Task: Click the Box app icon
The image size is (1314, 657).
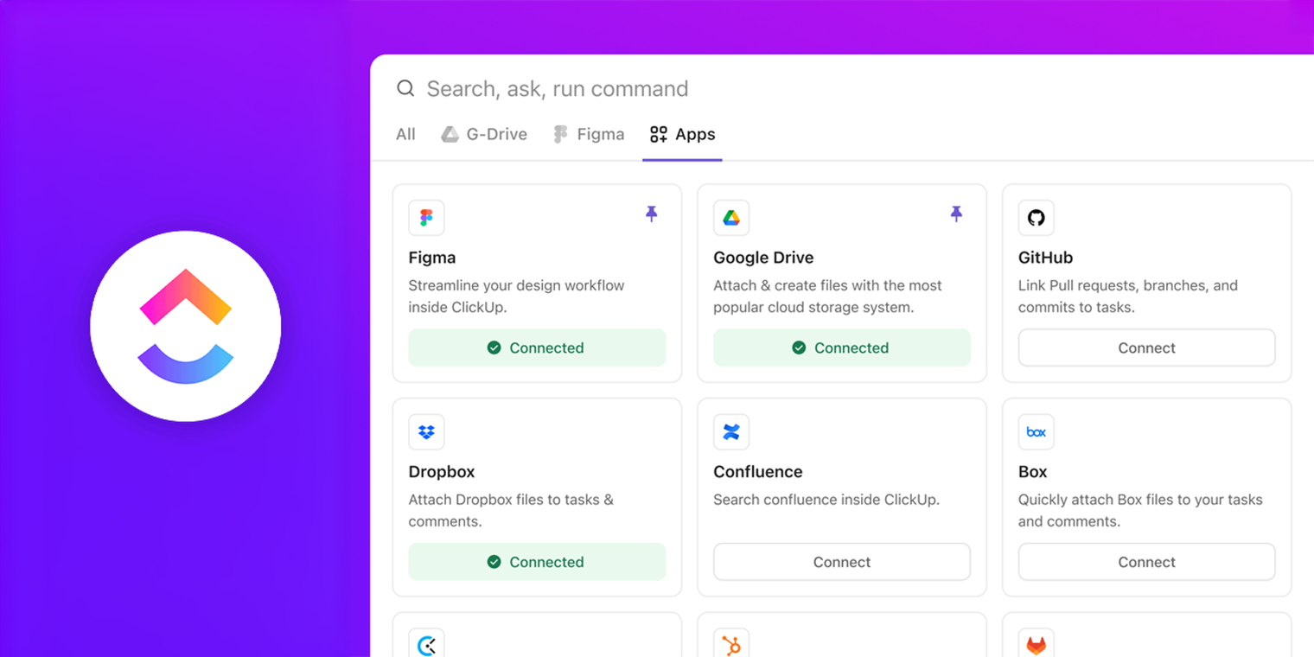Action: (1037, 432)
